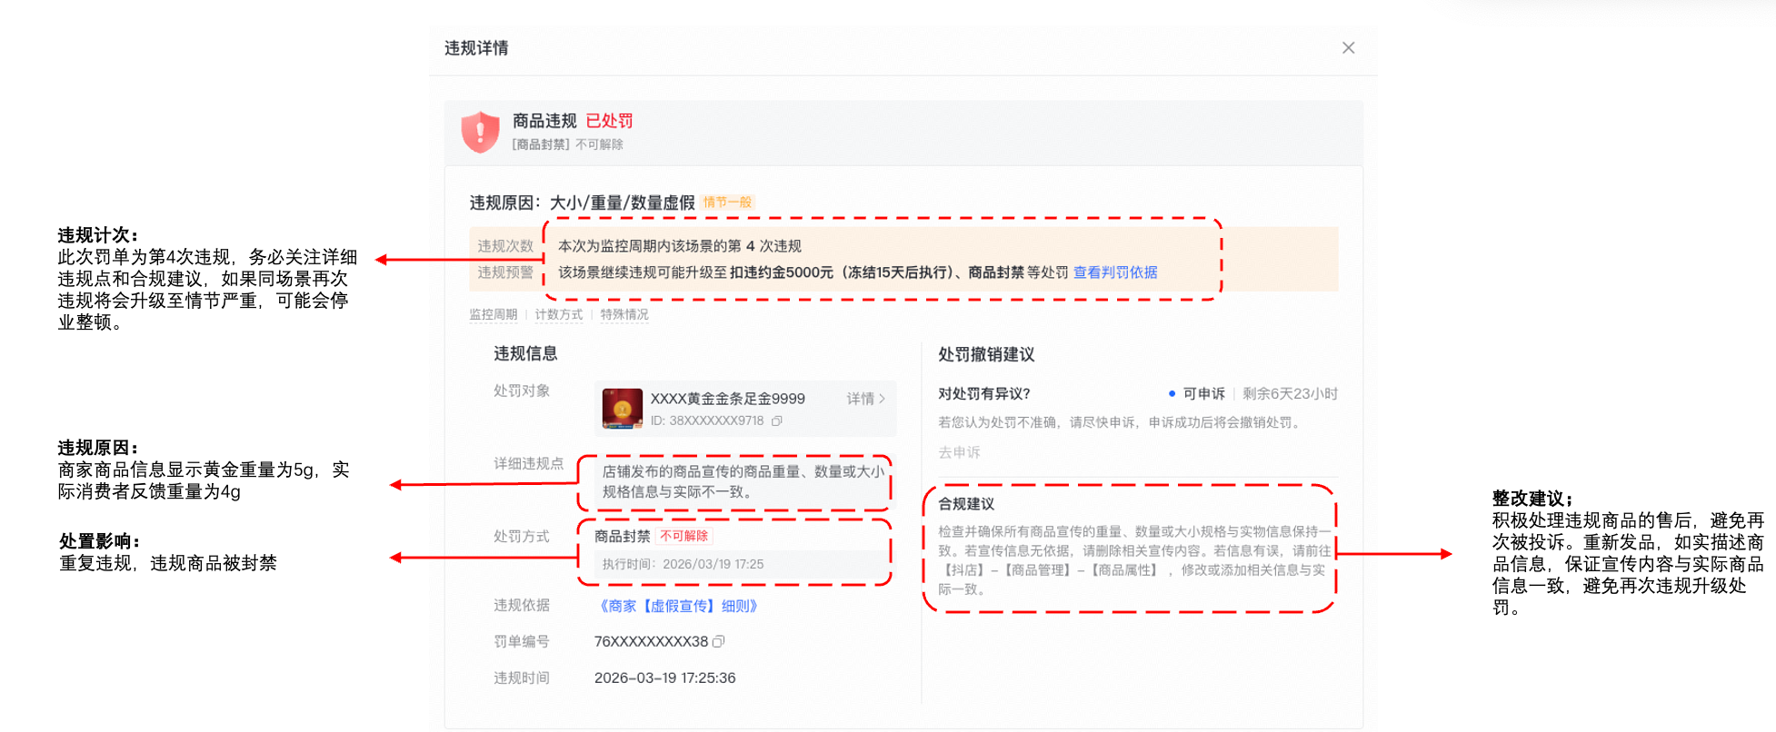The image size is (1776, 732).
Task: Click the 情节一般 severity tag
Action: (727, 203)
